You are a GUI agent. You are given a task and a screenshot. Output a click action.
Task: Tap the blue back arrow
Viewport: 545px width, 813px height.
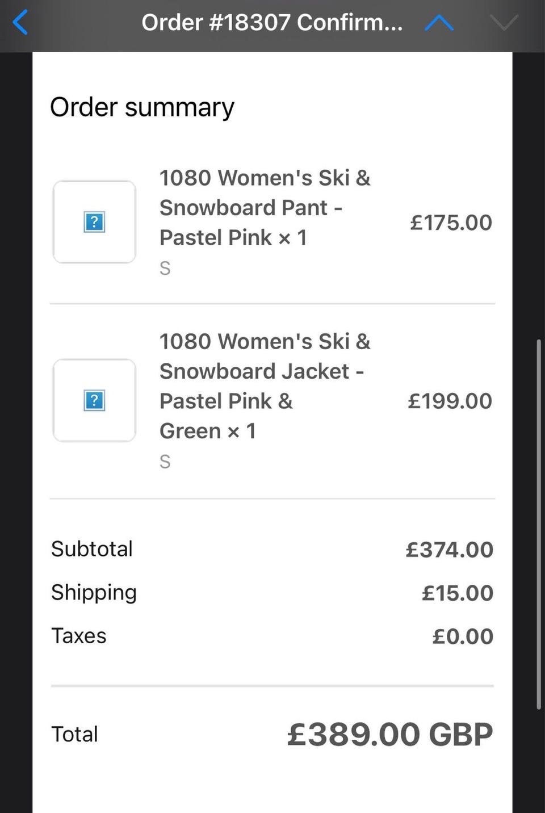click(x=20, y=23)
